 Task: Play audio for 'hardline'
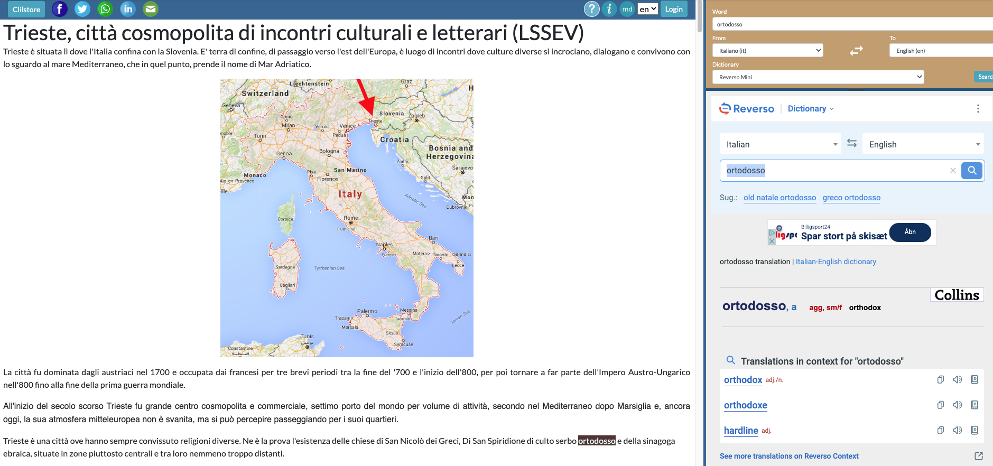click(958, 431)
